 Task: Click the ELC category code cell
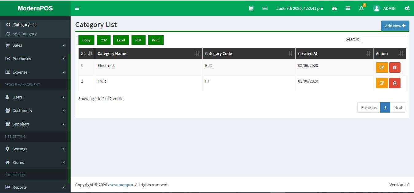coord(249,67)
